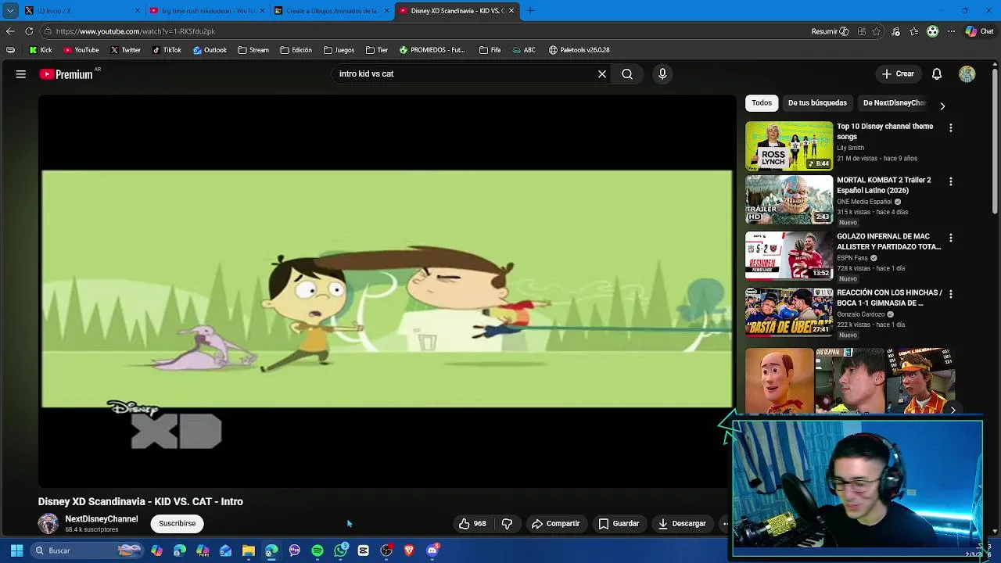Open WhatsApp from the taskbar
Screen dimensions: 1001x563
[x=341, y=550]
